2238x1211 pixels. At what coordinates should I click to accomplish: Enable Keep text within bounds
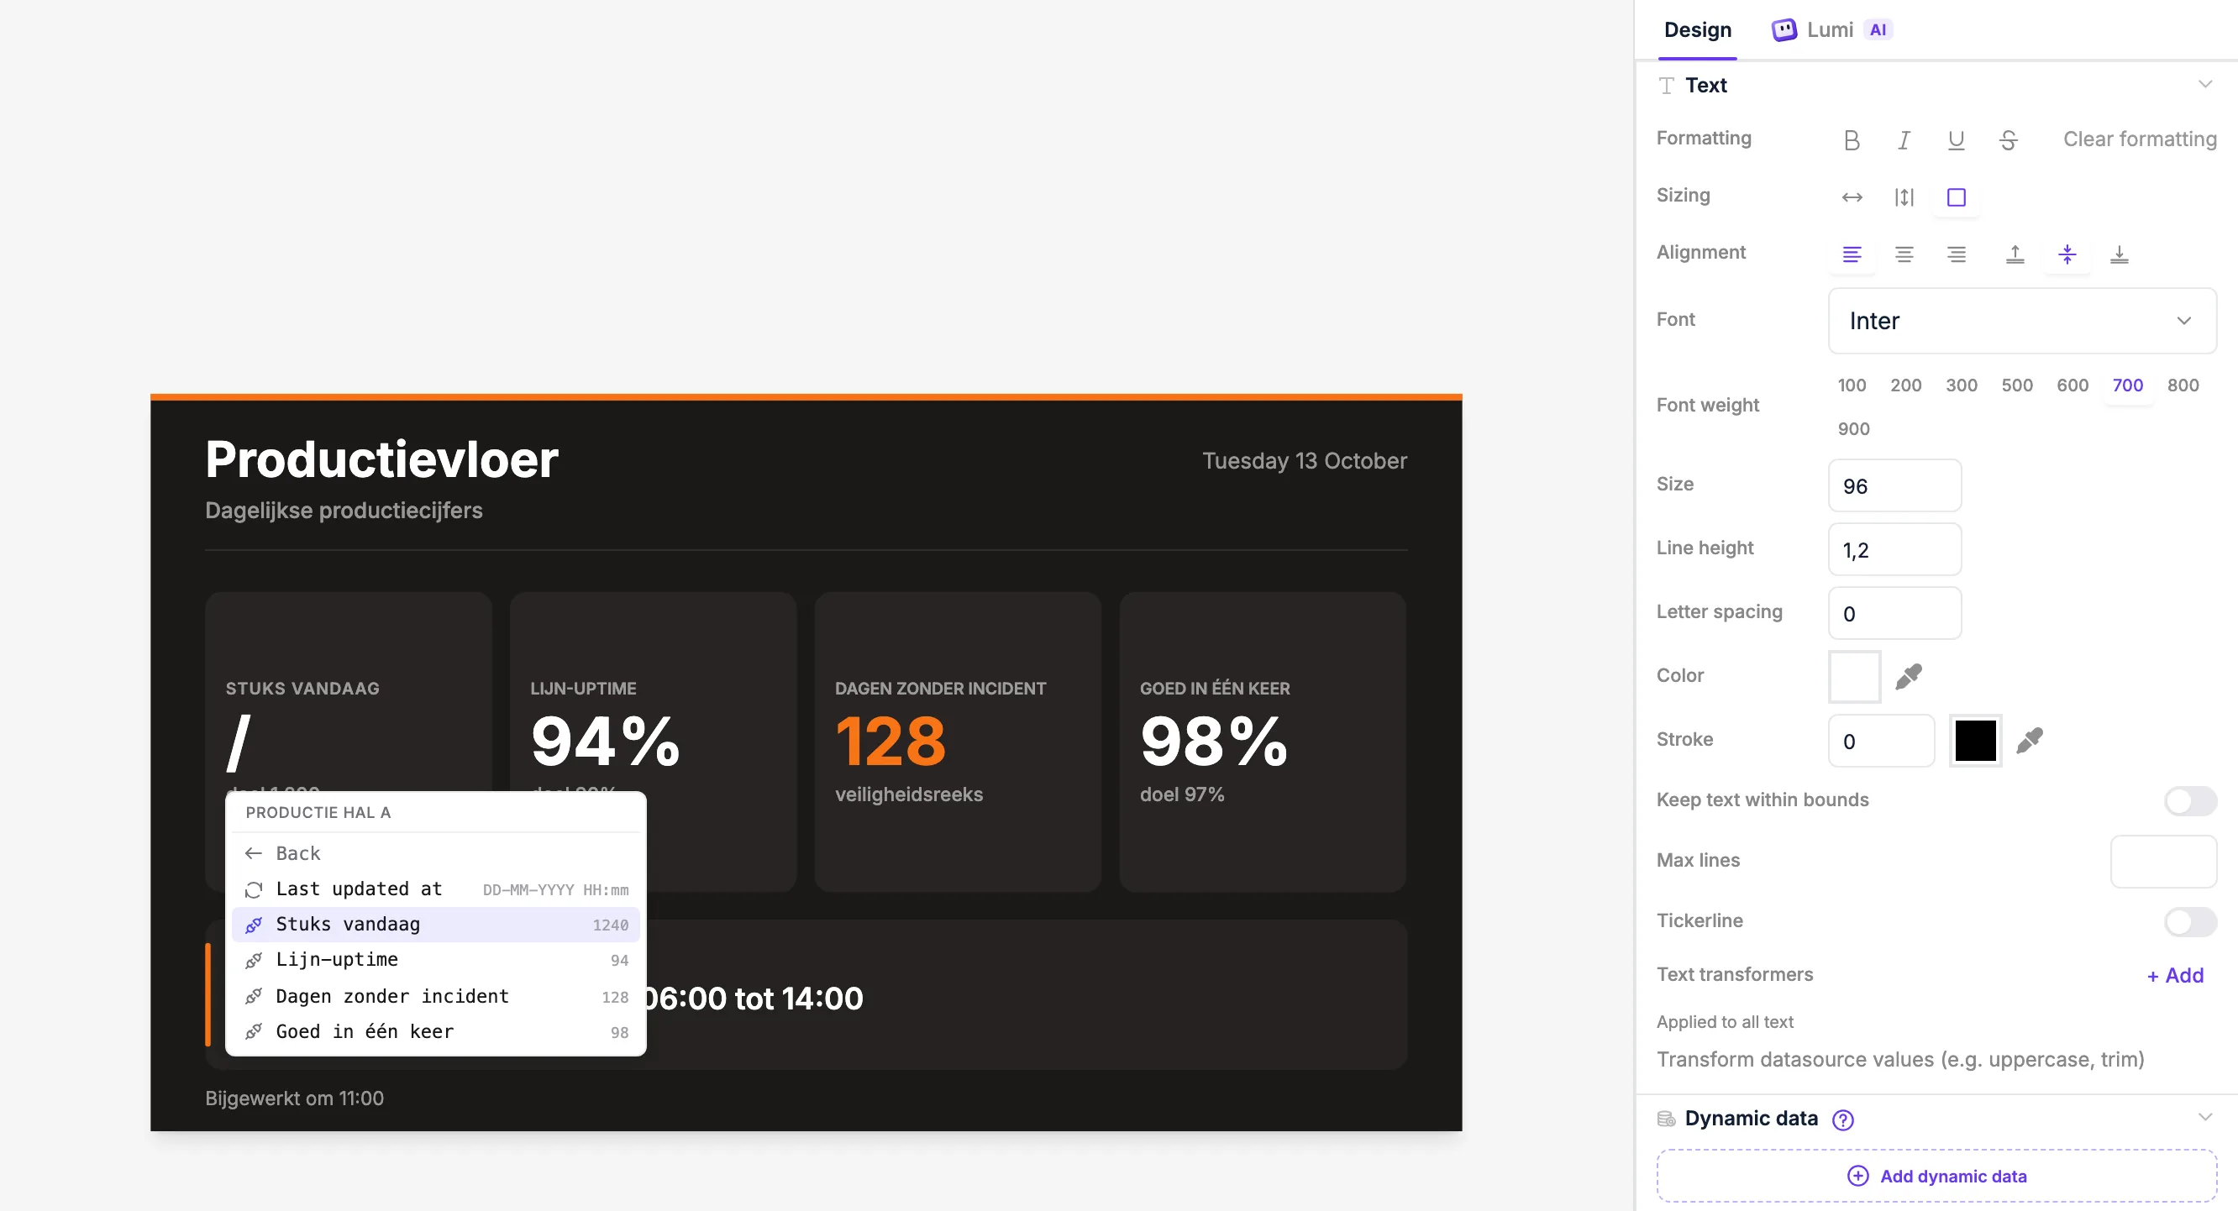2189,800
